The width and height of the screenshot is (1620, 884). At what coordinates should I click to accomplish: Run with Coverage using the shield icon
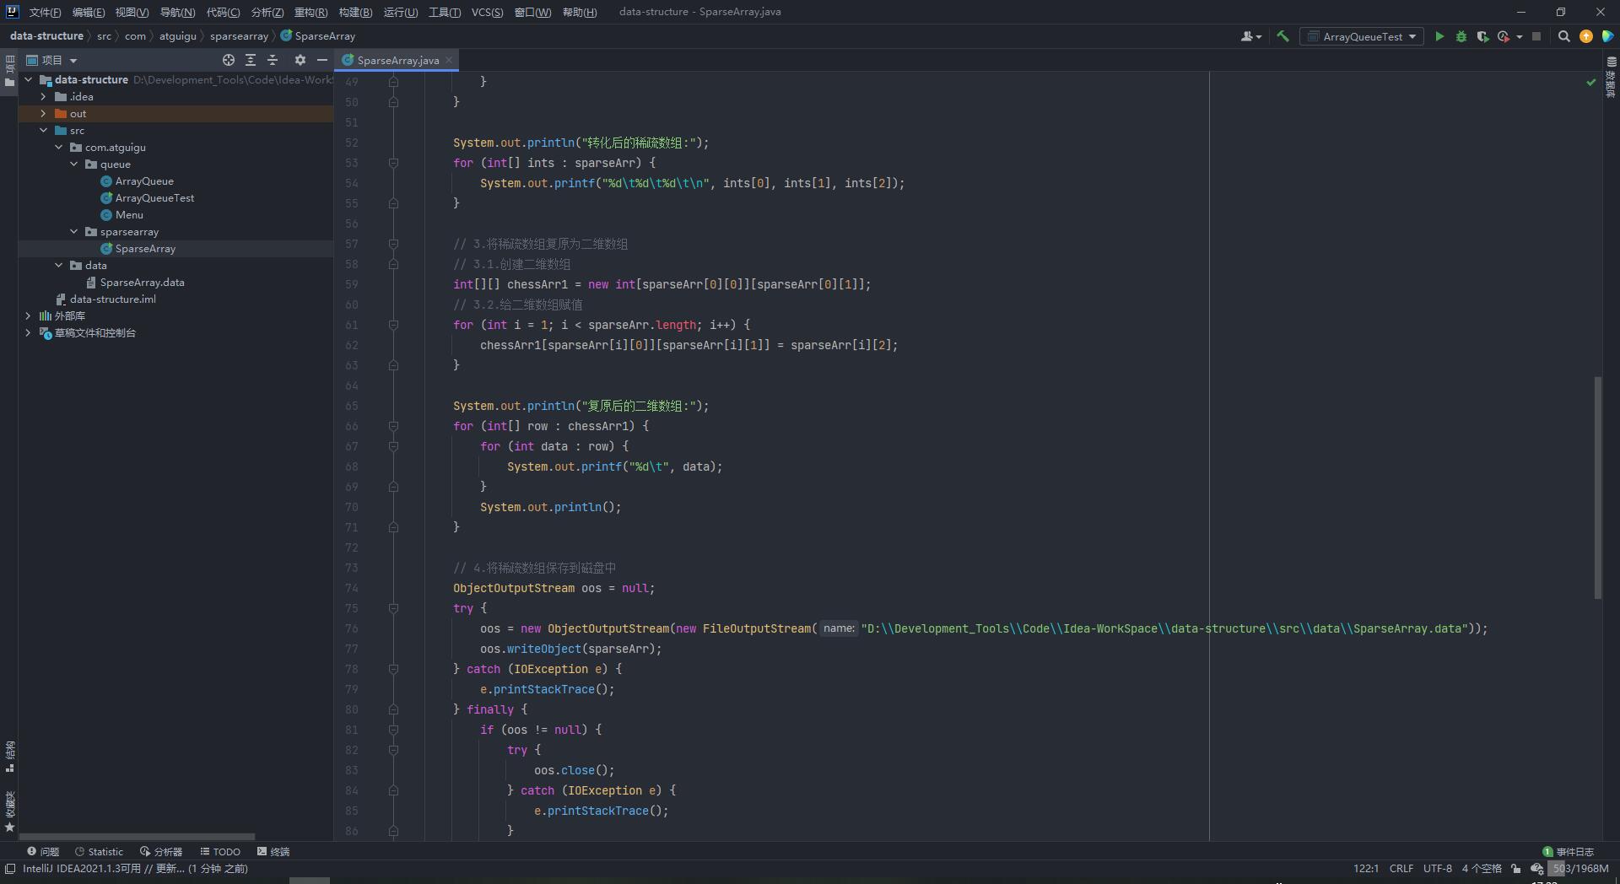(1482, 36)
